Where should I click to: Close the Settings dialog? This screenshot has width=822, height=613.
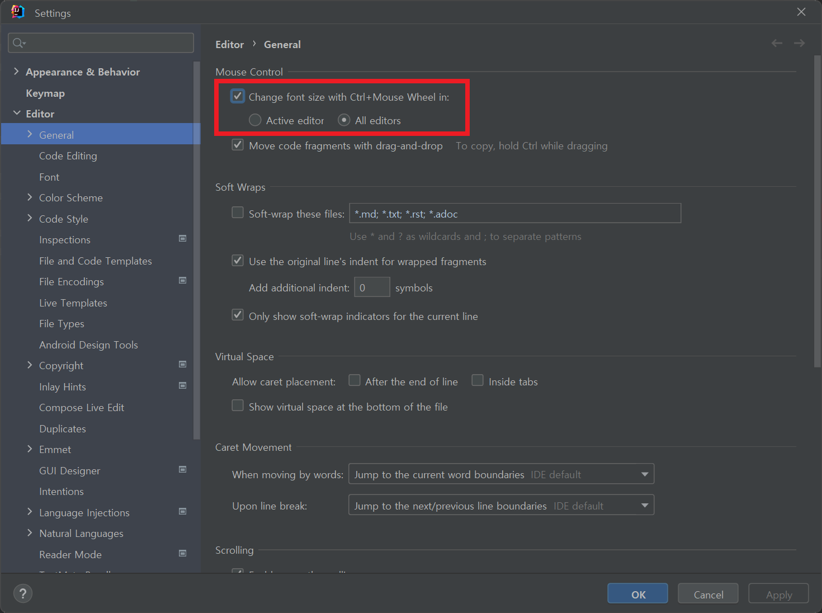point(801,12)
